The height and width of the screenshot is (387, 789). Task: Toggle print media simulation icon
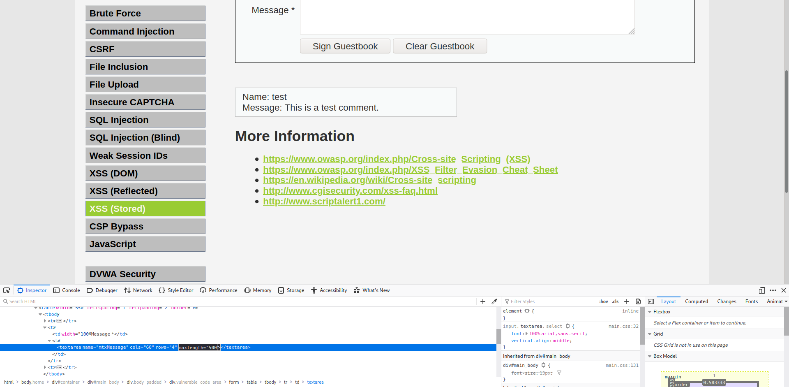(x=638, y=301)
